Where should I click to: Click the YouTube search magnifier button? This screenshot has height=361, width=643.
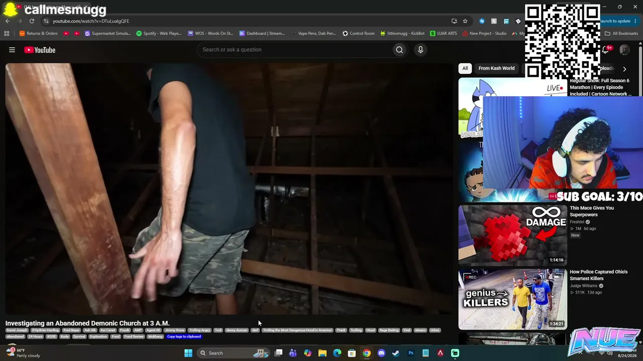pyautogui.click(x=399, y=50)
